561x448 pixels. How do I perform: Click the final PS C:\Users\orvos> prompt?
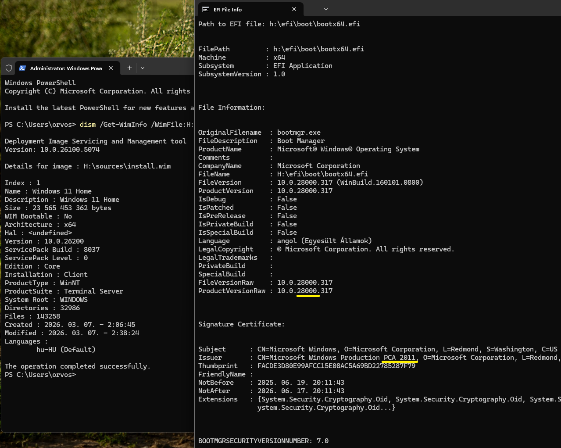[40, 375]
